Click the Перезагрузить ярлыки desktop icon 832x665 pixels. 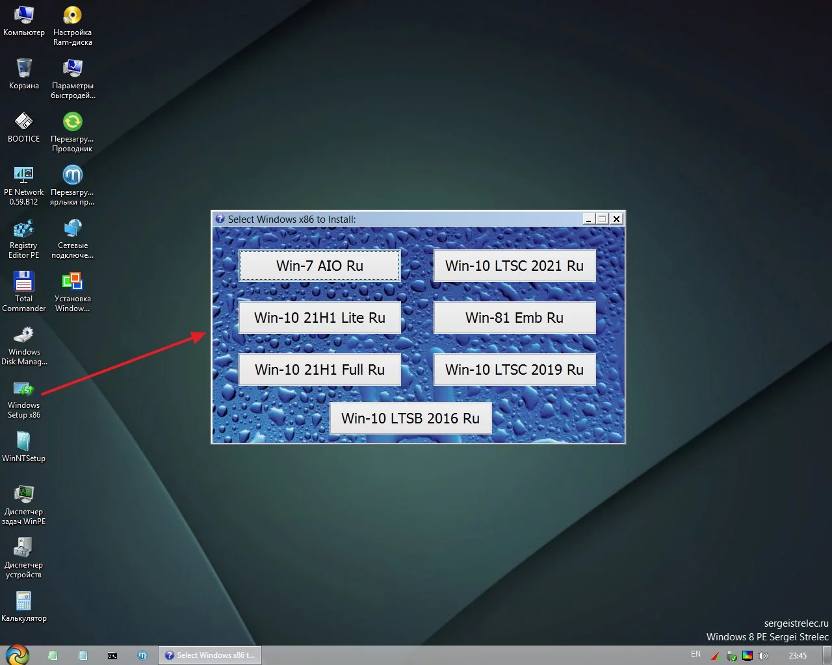(72, 185)
